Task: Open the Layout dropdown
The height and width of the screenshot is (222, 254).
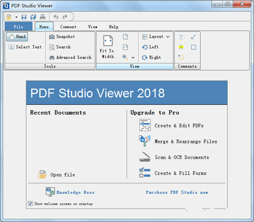Action: [156, 36]
